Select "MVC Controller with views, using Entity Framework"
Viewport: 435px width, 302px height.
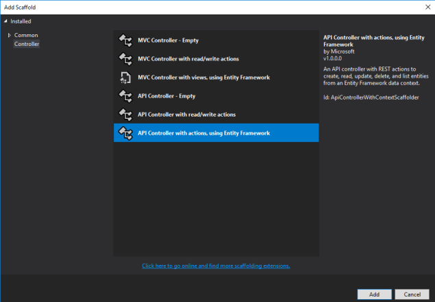[x=203, y=78]
